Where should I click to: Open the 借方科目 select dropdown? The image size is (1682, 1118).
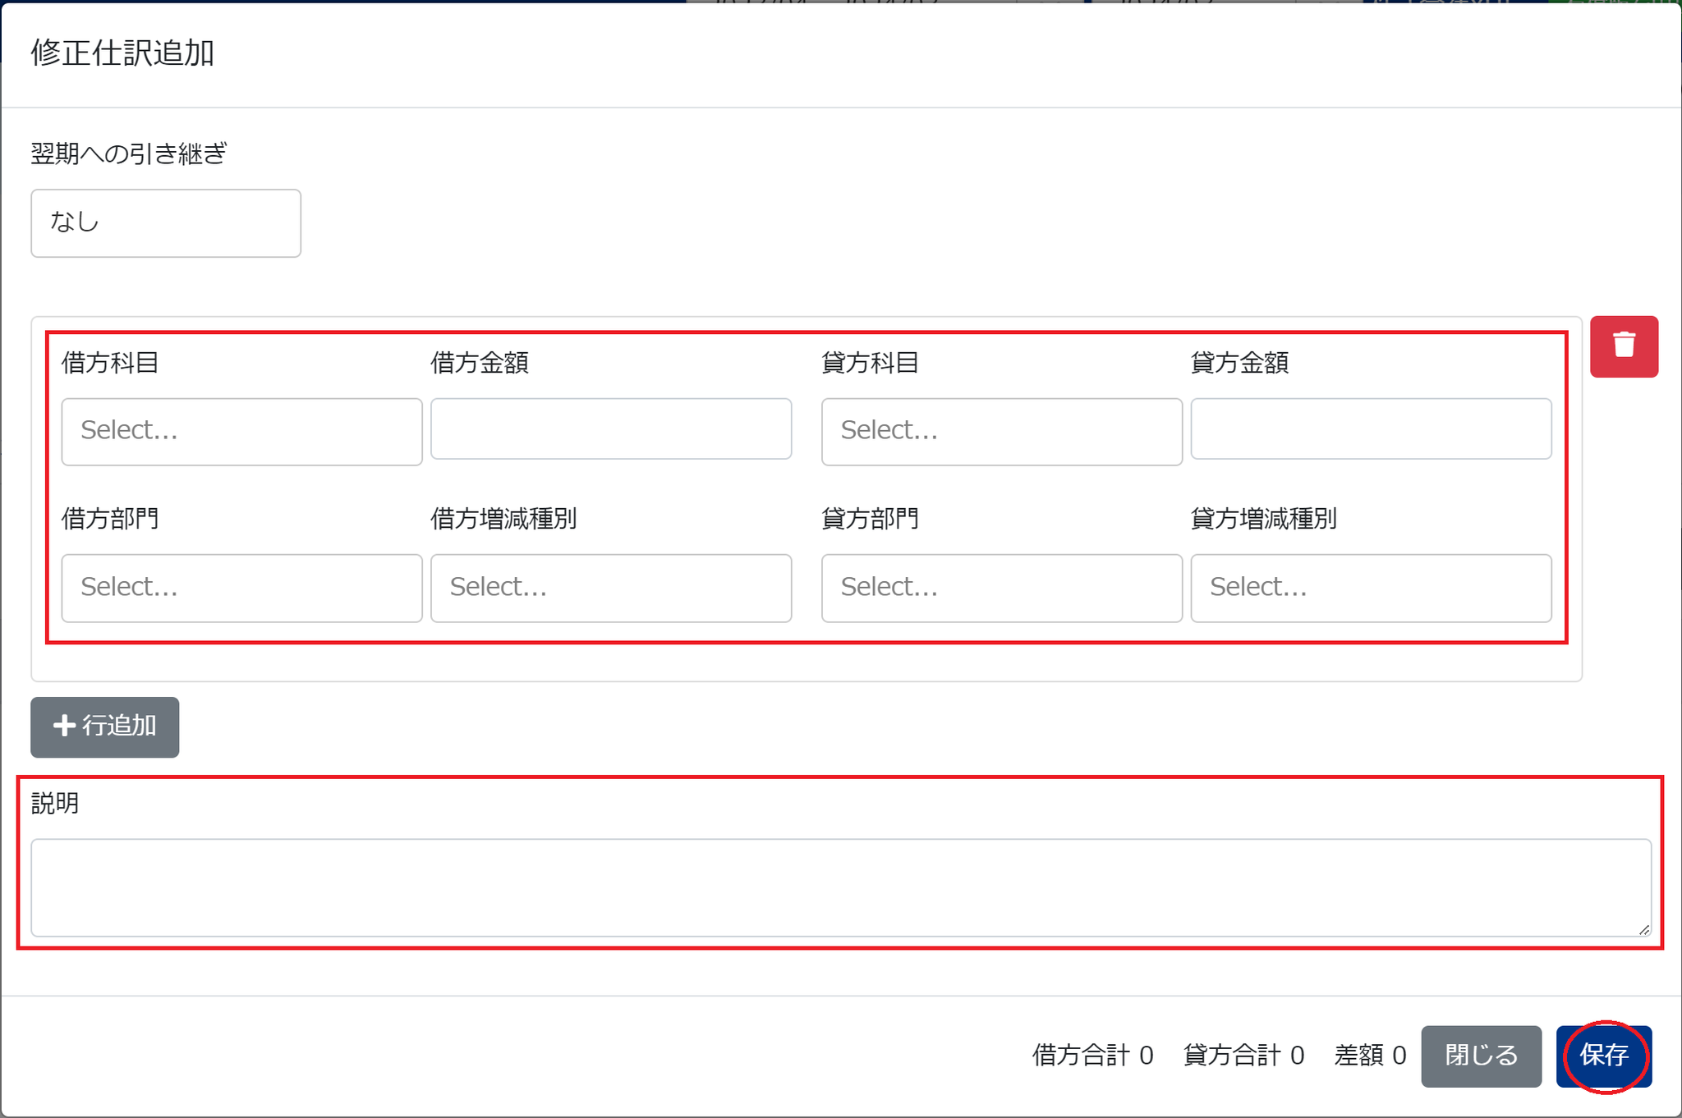point(241,431)
